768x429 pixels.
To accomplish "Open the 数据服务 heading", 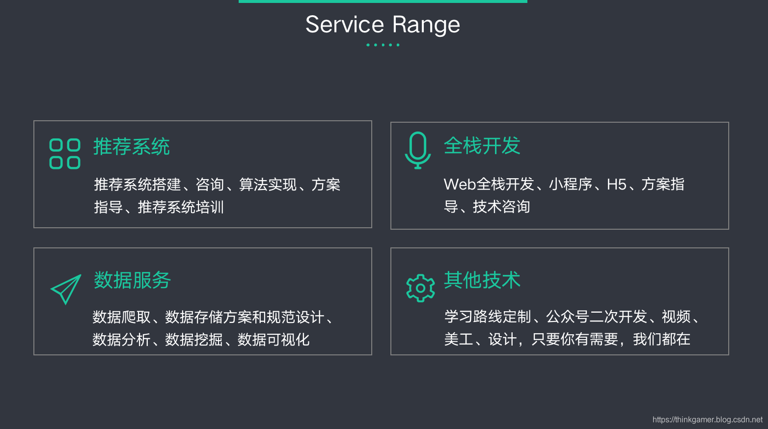I will [132, 280].
